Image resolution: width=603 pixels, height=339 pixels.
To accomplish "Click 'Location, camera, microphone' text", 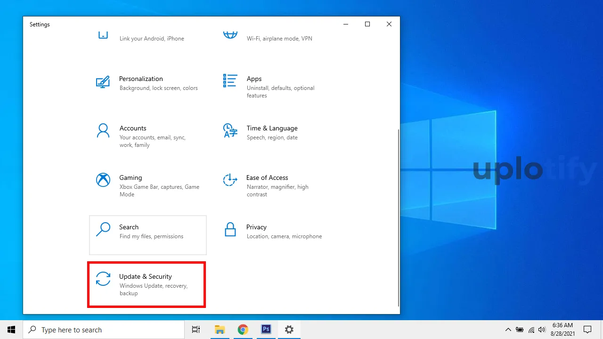I will pos(285,236).
